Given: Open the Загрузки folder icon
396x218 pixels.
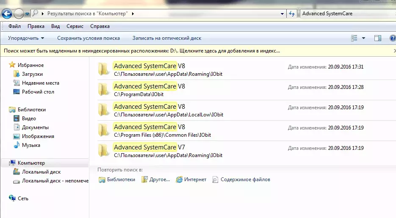Looking at the screenshot, I should [17, 74].
